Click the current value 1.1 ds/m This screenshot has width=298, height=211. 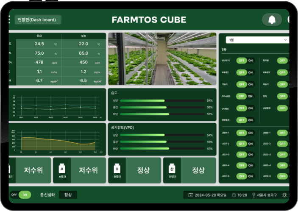(x=39, y=72)
